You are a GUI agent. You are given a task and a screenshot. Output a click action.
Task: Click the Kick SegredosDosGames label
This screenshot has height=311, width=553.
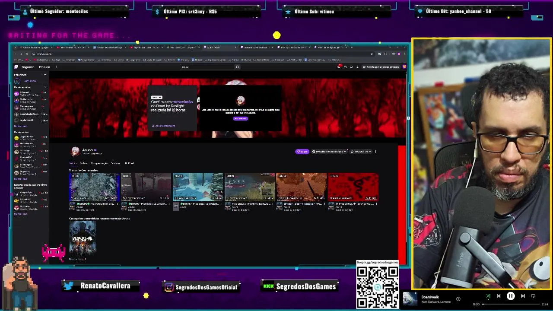tap(299, 286)
